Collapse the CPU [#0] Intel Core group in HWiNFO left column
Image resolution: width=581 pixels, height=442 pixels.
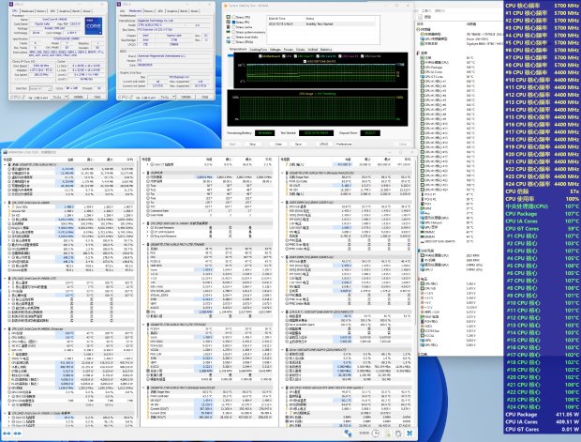tap(5, 203)
